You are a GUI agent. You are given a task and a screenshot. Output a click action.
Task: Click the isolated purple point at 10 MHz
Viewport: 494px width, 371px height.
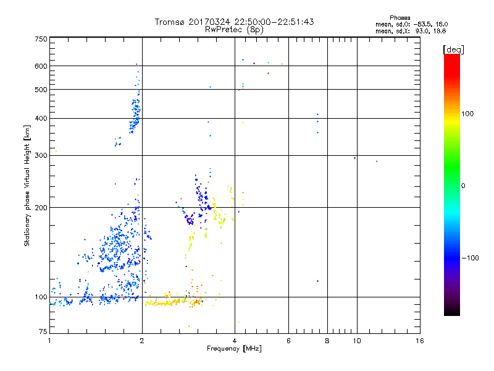(x=354, y=158)
